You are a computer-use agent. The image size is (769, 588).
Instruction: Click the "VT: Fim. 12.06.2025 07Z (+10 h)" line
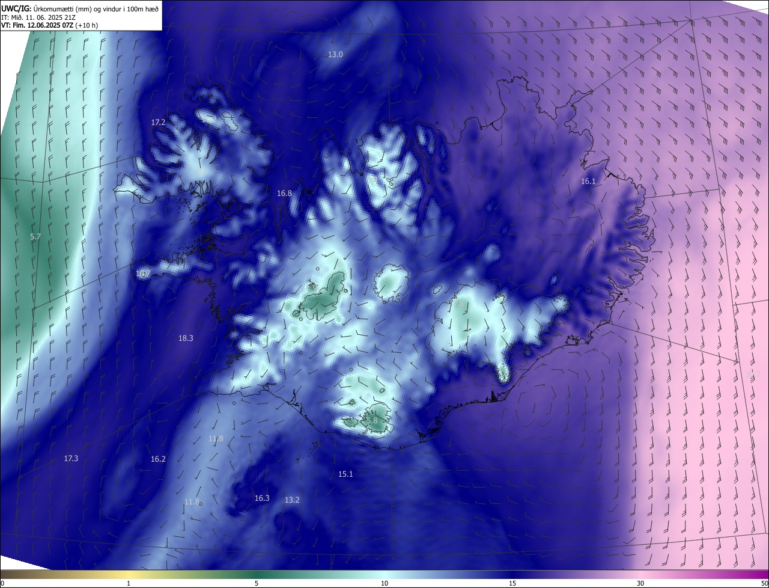(x=50, y=25)
